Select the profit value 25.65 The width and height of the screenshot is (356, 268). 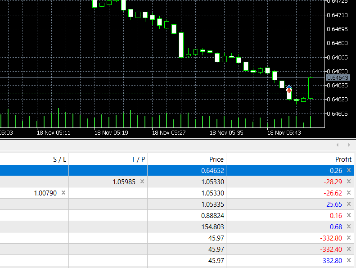334,204
